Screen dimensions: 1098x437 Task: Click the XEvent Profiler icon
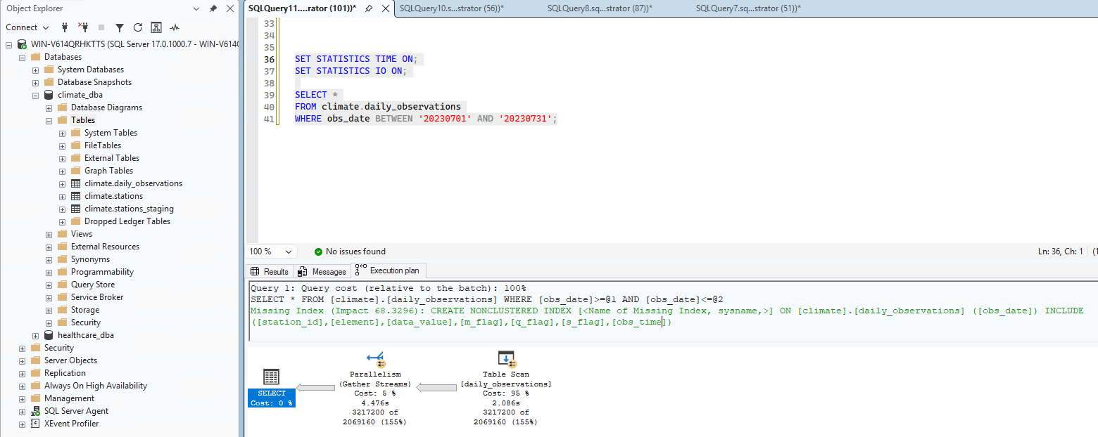pos(35,424)
